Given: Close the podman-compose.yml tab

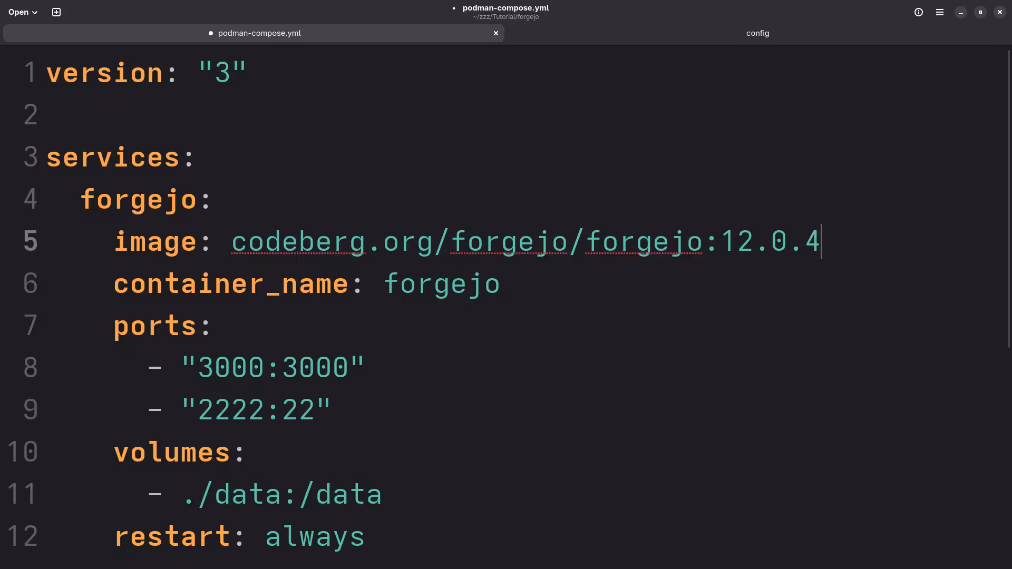Looking at the screenshot, I should [496, 33].
